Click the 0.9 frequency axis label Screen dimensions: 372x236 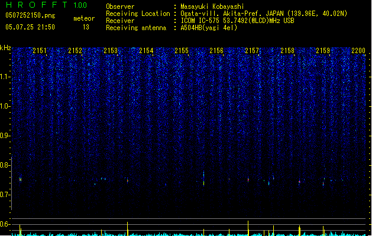5,136
